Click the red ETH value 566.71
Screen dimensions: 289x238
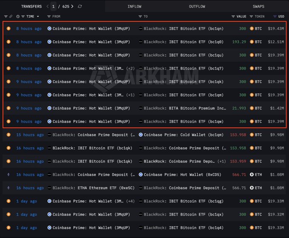point(239,174)
